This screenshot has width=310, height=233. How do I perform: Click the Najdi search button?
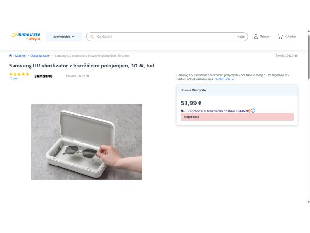241,37
